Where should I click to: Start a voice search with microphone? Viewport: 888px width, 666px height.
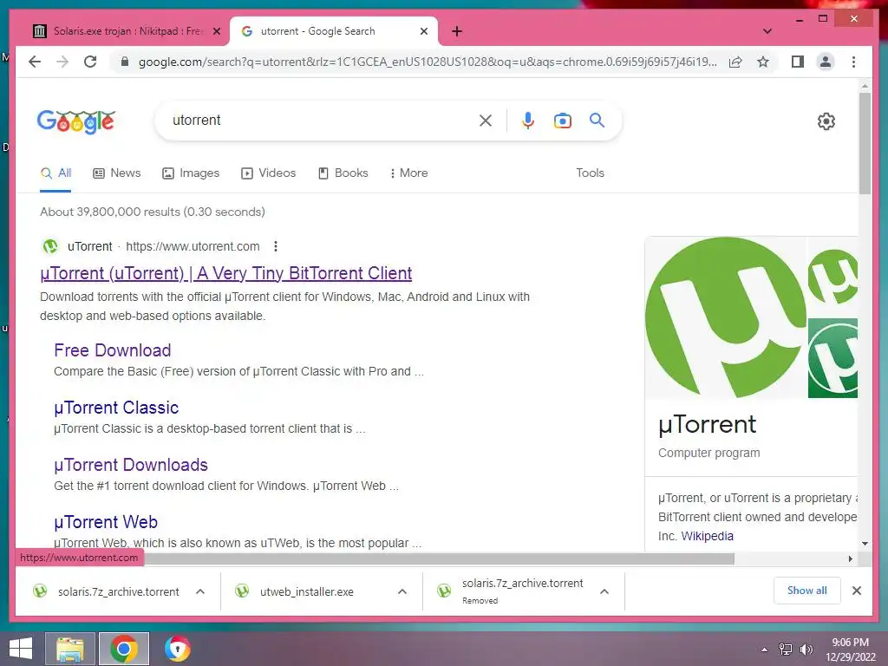528,120
